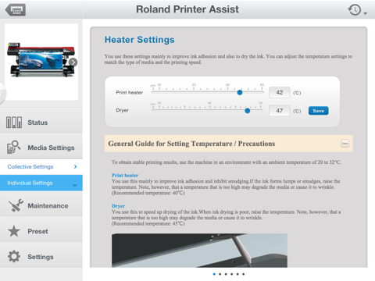Screen dimensions: 375x281
Task: Open Settings section label
Action: [41, 257]
